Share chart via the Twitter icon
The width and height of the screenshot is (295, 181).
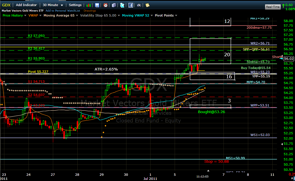point(122,5)
